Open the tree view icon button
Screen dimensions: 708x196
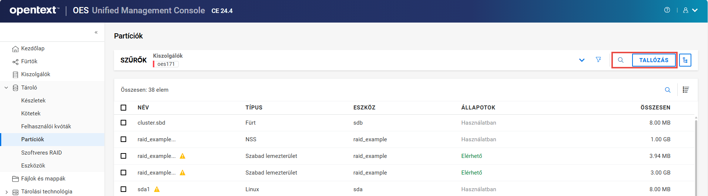[685, 60]
